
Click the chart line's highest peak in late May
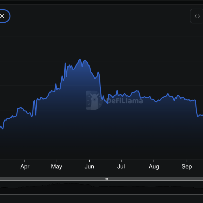80,60
